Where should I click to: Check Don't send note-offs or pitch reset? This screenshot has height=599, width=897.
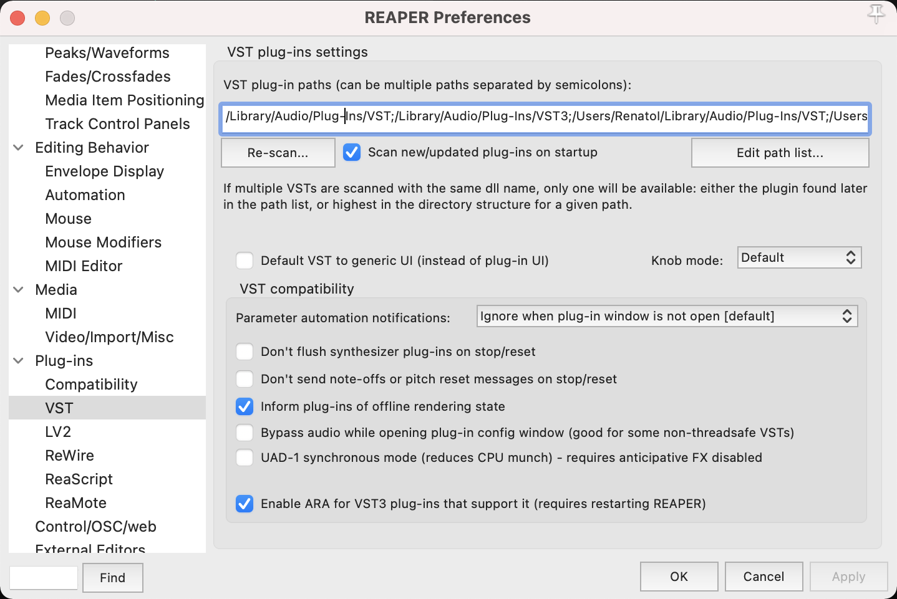245,379
